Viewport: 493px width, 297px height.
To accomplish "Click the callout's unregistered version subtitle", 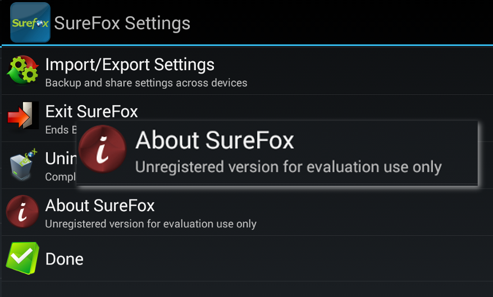I will 288,167.
